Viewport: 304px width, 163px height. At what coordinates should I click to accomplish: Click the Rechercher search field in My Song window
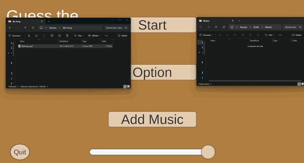(116, 28)
